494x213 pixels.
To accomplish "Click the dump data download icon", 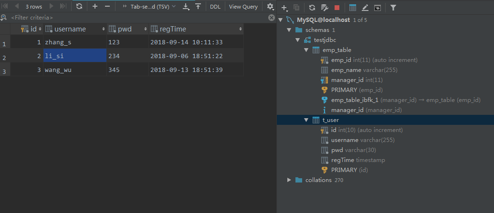I will click(186, 7).
